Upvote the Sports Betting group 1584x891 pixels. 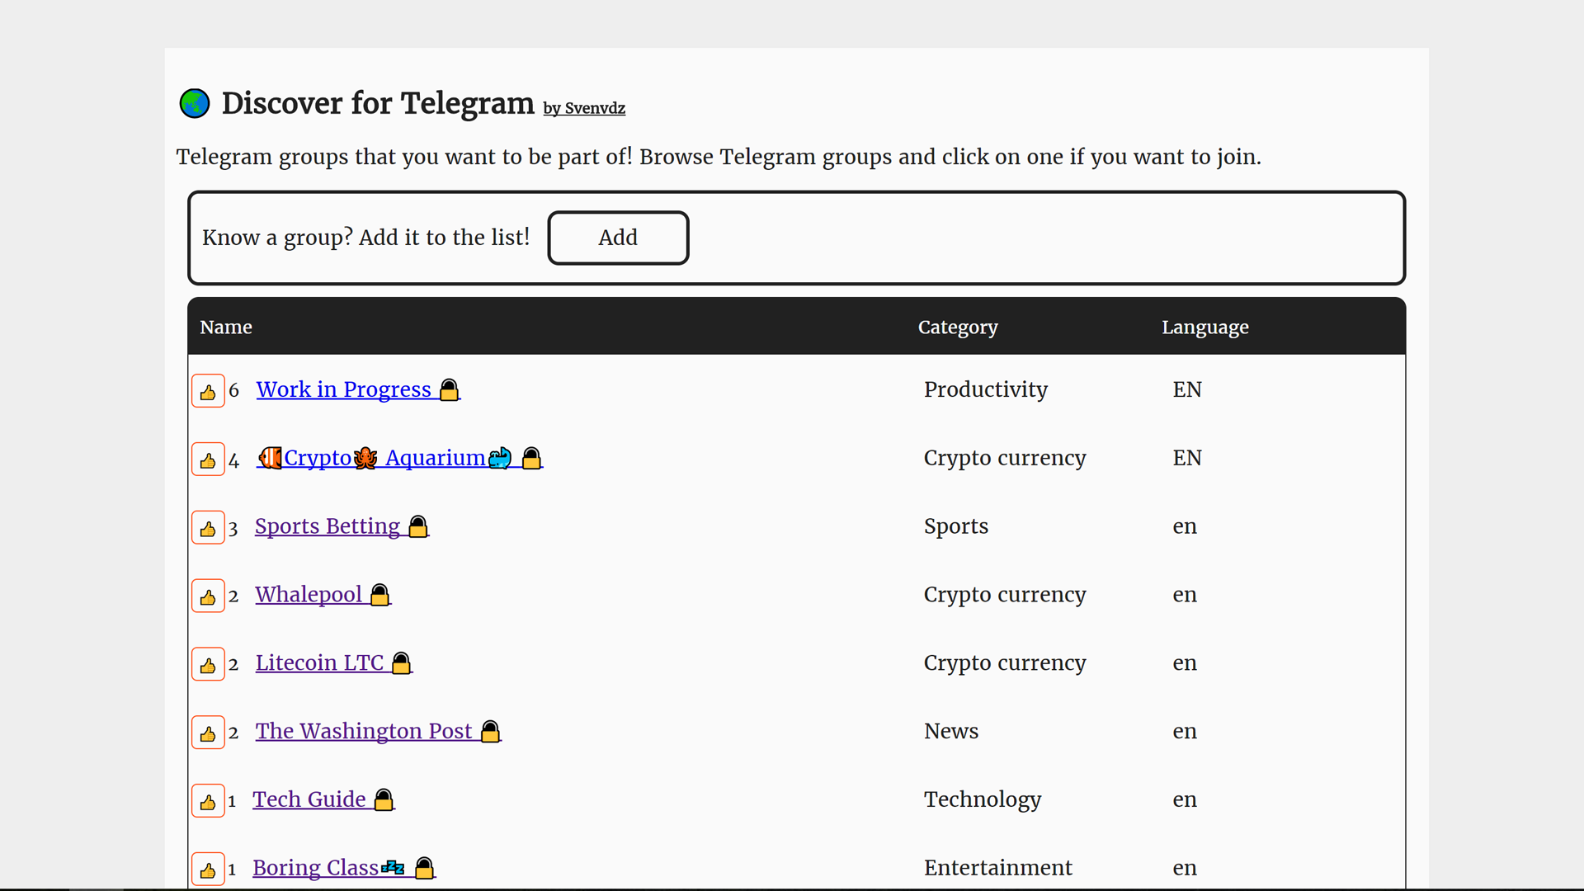click(x=207, y=528)
